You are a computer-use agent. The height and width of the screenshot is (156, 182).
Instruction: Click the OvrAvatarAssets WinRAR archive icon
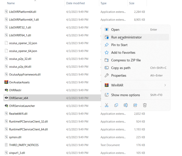pos(6,82)
